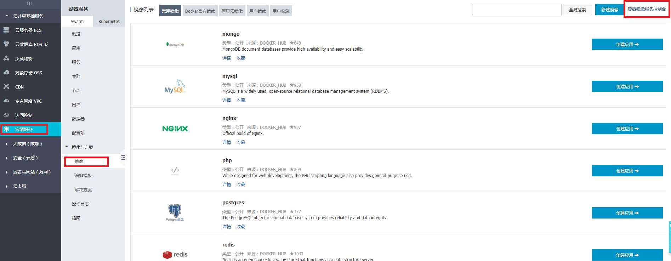Screen dimensions: 671x261
Task: Click the PHP code logo
Action: coord(175,171)
